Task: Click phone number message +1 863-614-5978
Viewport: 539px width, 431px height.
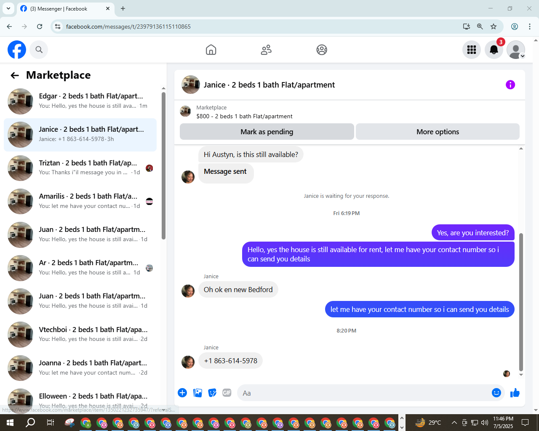Action: [x=230, y=361]
